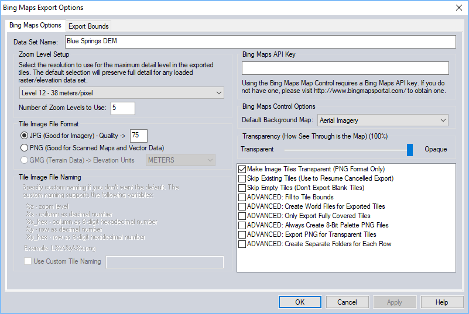Check Create World Files for Exported Tiles
The image size is (469, 314).
coord(242,206)
